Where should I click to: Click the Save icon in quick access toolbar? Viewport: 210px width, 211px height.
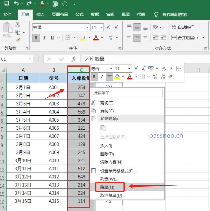point(7,3)
